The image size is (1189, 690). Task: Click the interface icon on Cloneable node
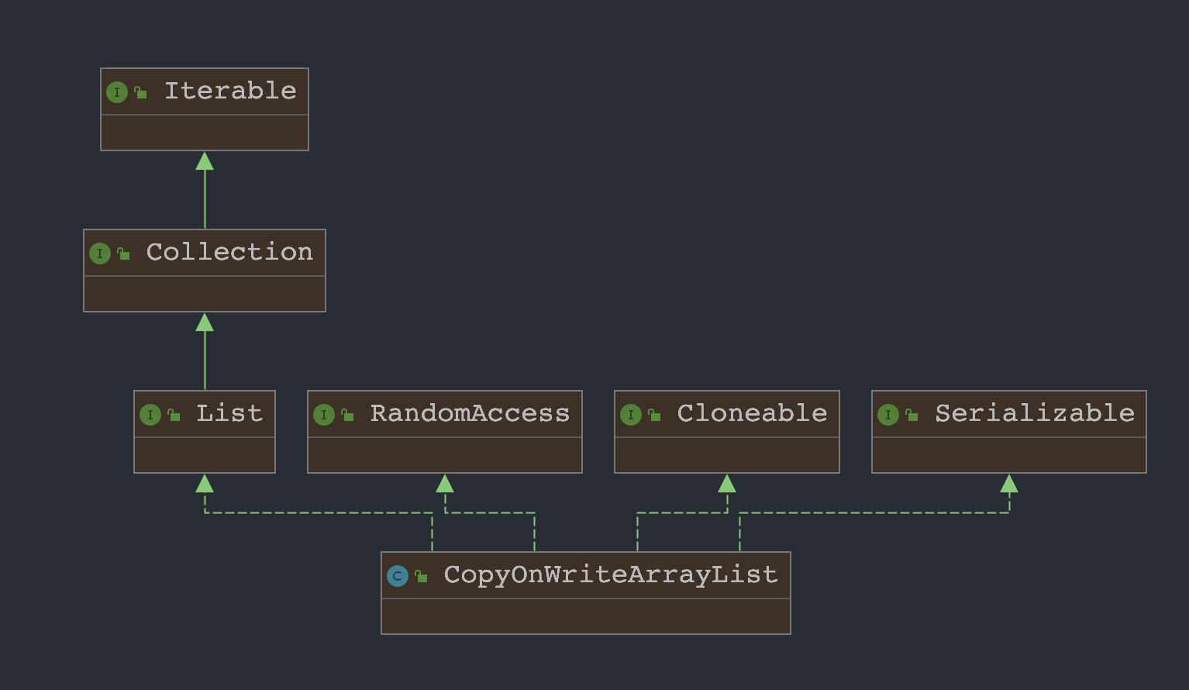point(631,415)
